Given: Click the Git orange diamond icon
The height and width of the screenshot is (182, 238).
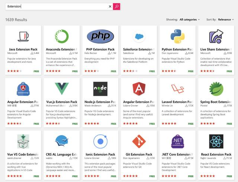Looking at the screenshot, I should [139, 142].
